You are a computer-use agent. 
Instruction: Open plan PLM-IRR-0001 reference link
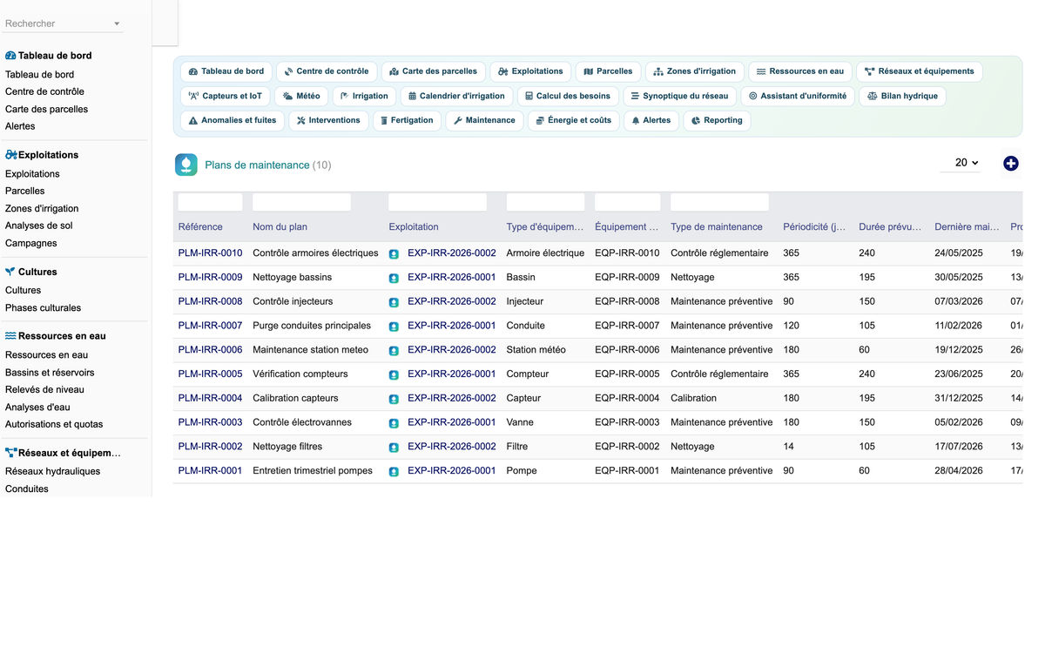click(x=210, y=471)
